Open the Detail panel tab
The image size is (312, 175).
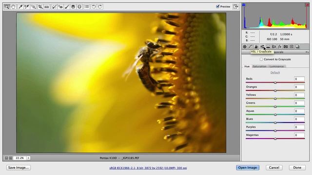pyautogui.click(x=256, y=47)
